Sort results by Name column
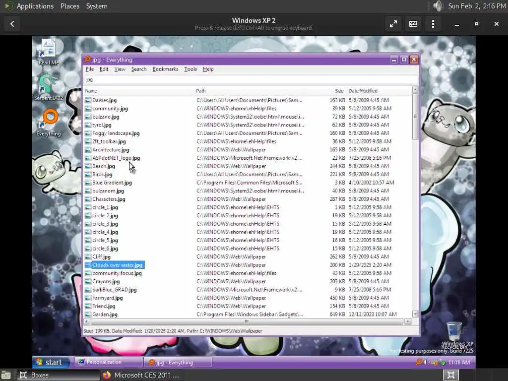 pos(139,91)
